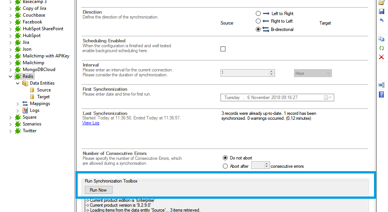Click the Logs icon under Redis
Viewport: 388px width, 212px height.
(25, 110)
